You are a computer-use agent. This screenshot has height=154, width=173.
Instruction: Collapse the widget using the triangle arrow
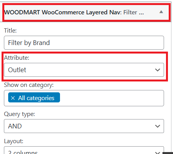tap(161, 12)
